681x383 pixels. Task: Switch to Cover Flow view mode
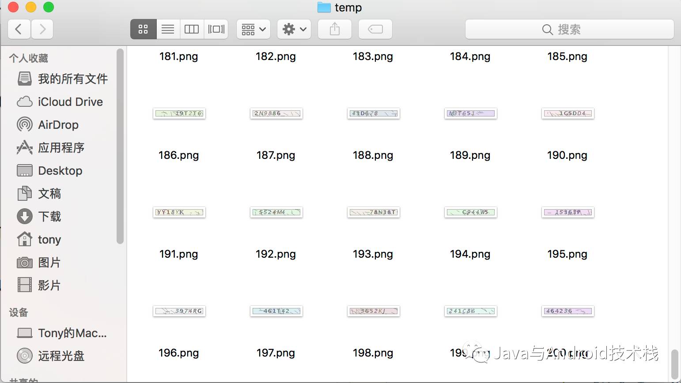point(216,30)
